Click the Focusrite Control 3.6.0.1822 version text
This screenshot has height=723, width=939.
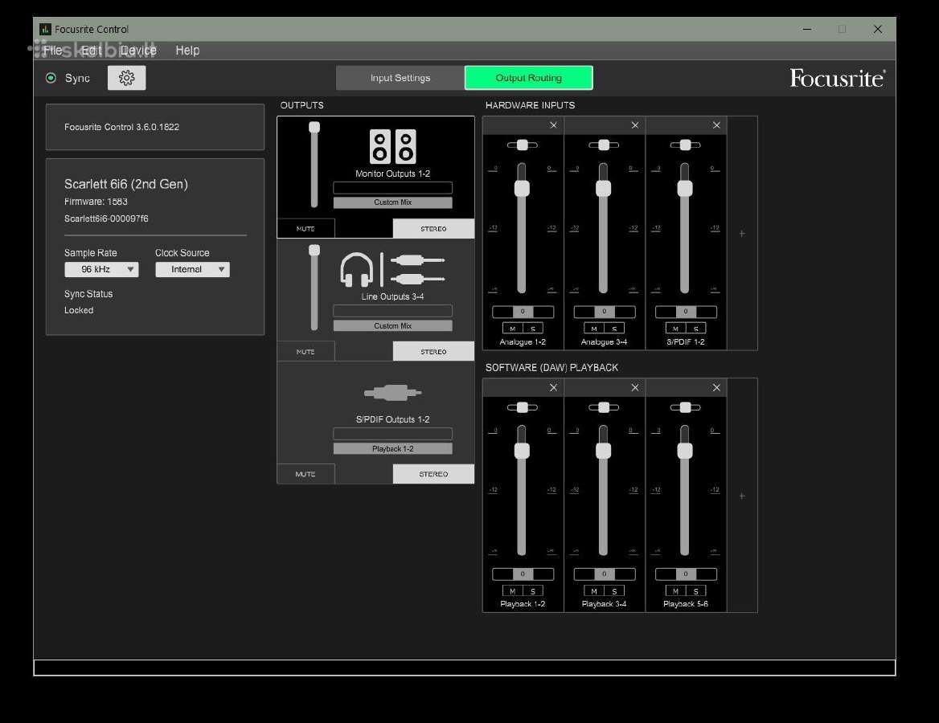point(121,127)
